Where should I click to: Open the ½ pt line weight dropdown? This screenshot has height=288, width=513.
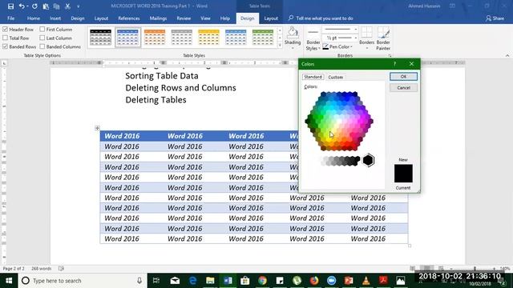(x=340, y=38)
